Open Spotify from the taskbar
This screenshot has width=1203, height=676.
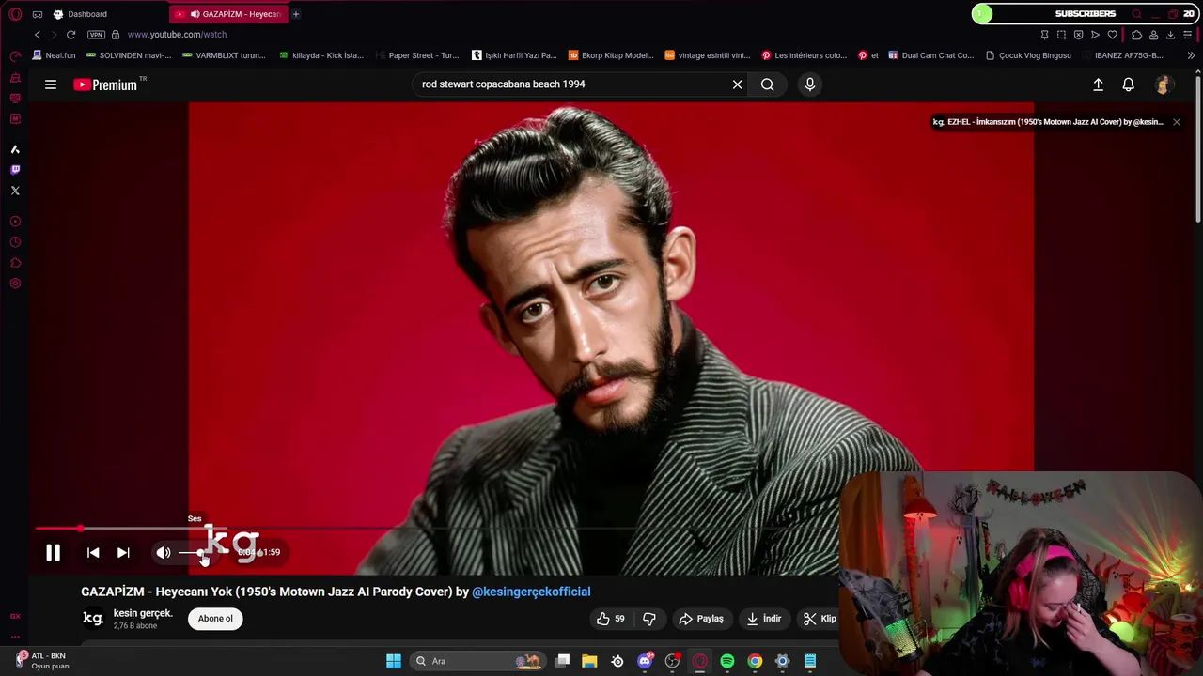(727, 661)
